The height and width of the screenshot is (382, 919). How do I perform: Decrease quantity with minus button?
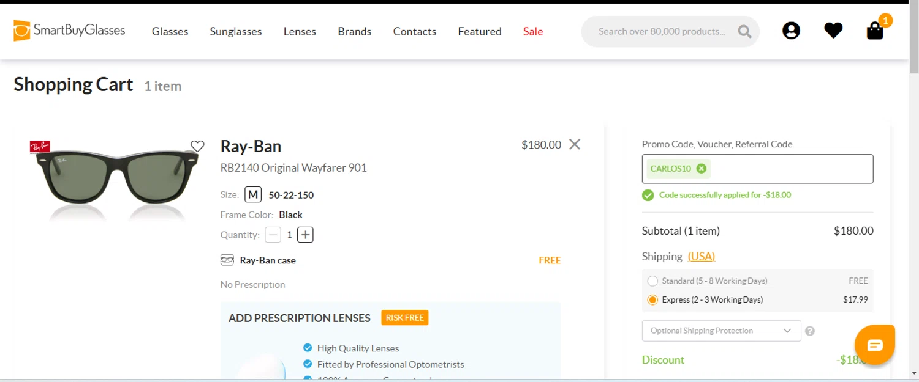273,235
